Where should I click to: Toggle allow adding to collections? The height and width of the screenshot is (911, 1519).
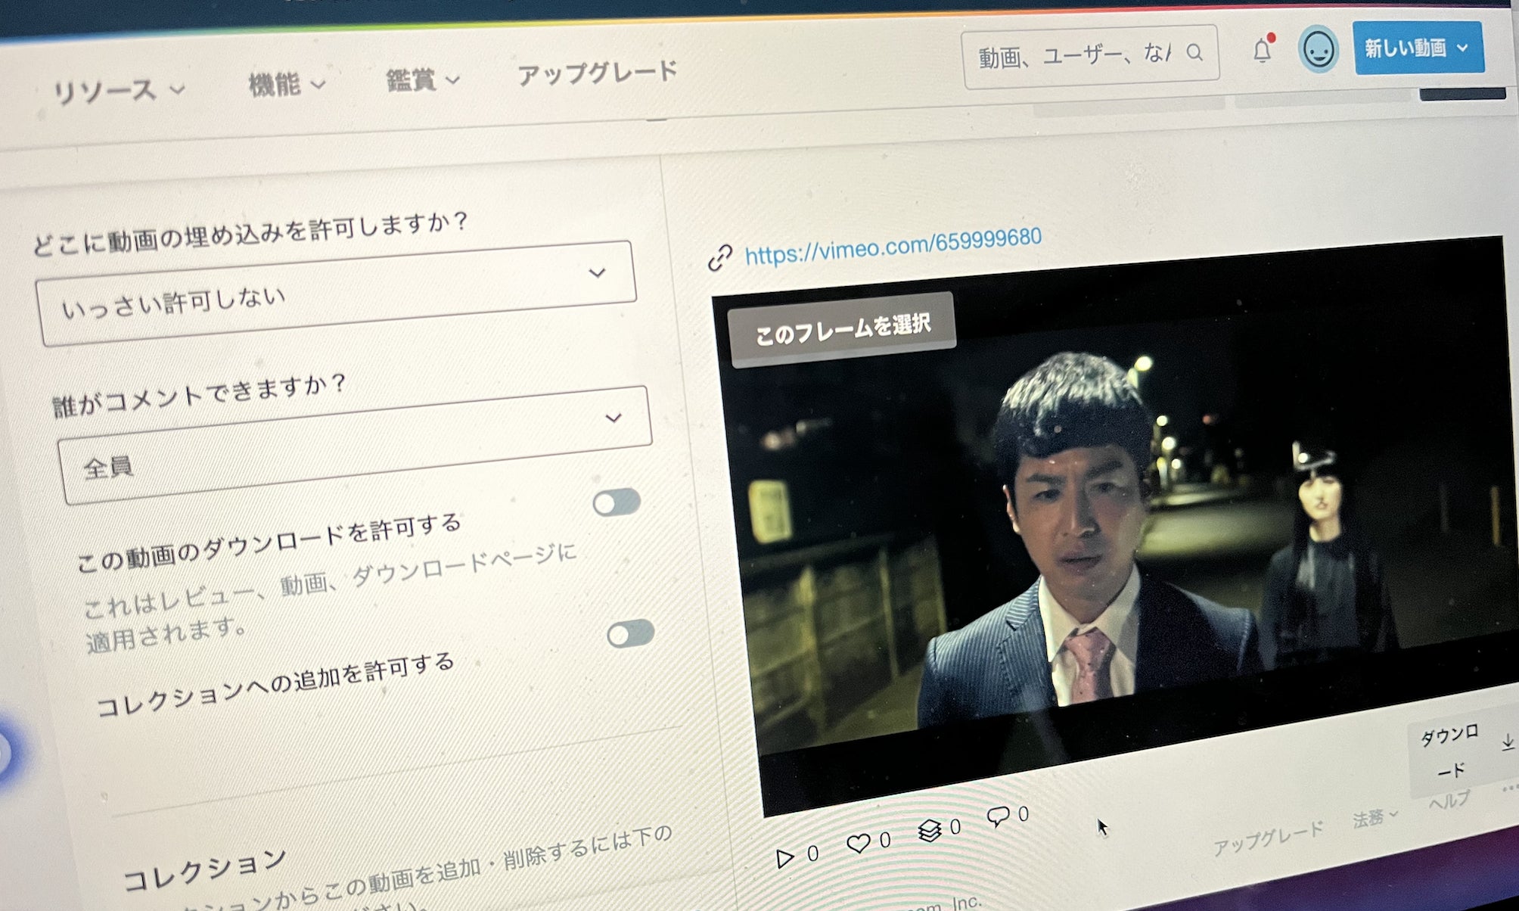pos(630,633)
